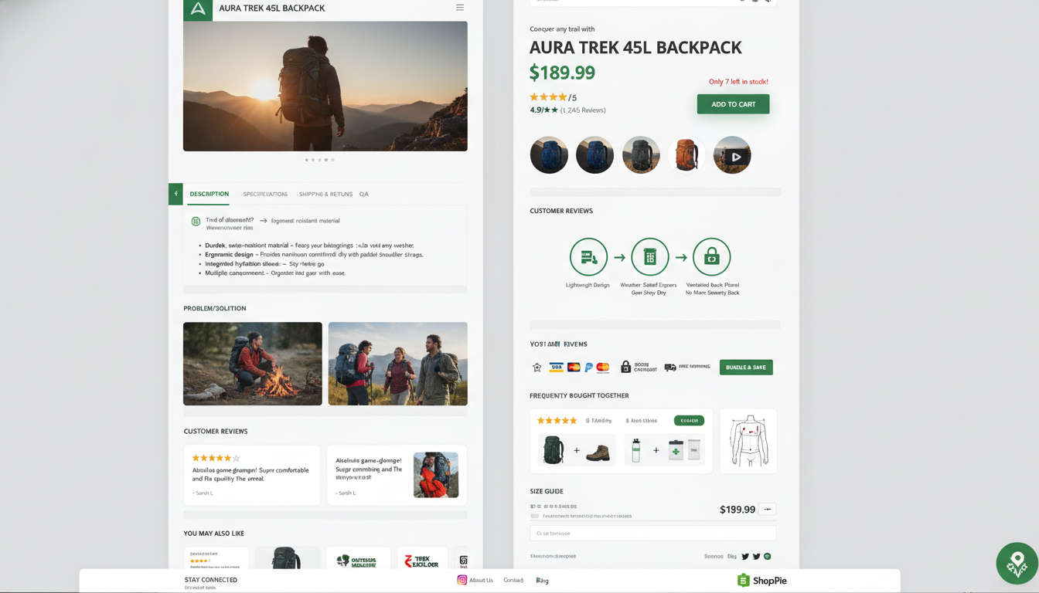Click the Ventilated Back Panel feature icon

[711, 257]
